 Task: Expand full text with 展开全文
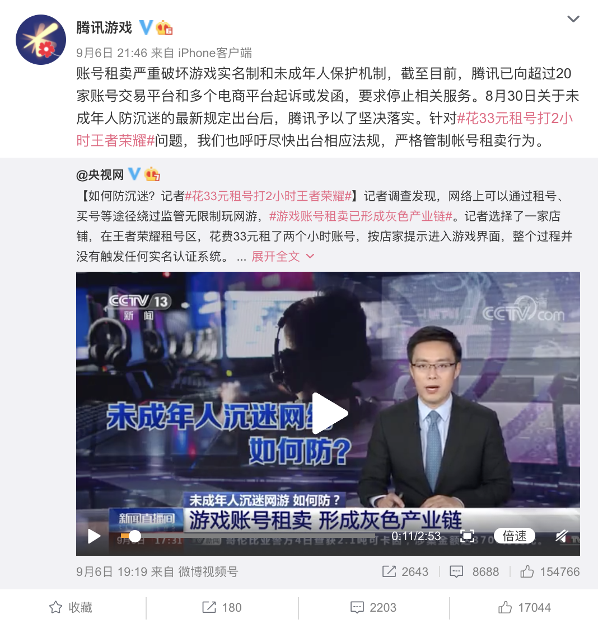coord(283,256)
